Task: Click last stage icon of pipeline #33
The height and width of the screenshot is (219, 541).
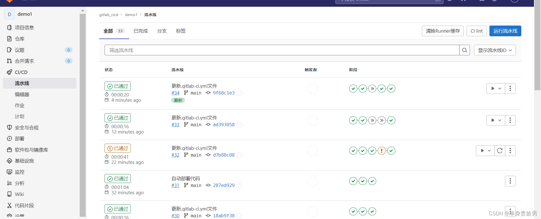Action: pyautogui.click(x=391, y=120)
